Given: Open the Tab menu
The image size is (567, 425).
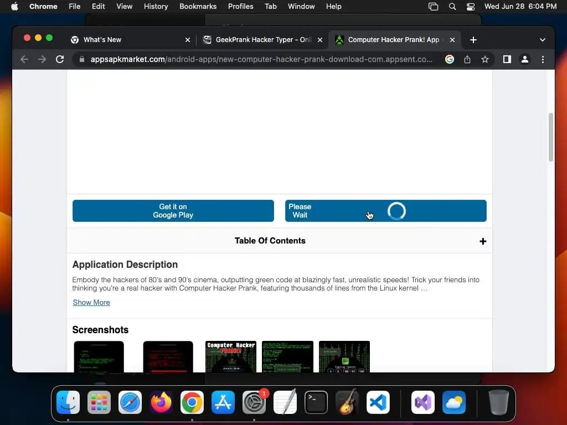Looking at the screenshot, I should tap(270, 7).
